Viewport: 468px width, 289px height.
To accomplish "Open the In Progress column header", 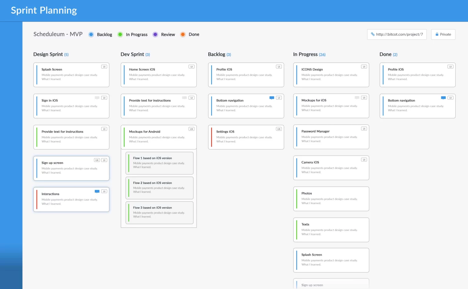I will [x=305, y=54].
